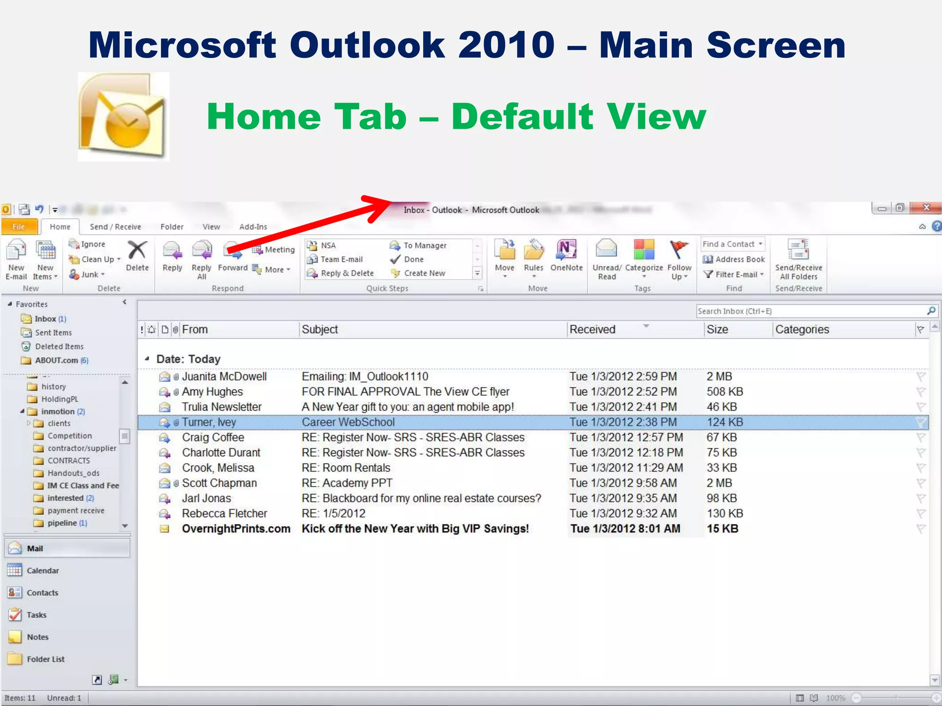The width and height of the screenshot is (942, 706).
Task: Collapse the Favorites section
Action: [10, 304]
